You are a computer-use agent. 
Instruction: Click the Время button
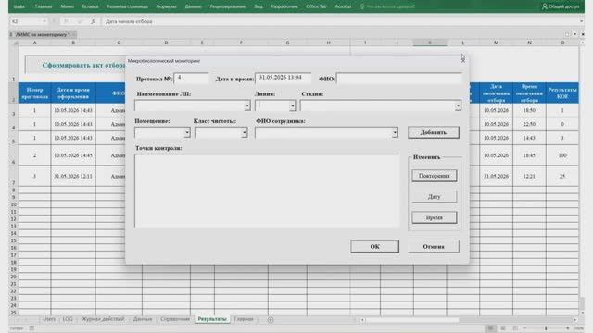435,217
